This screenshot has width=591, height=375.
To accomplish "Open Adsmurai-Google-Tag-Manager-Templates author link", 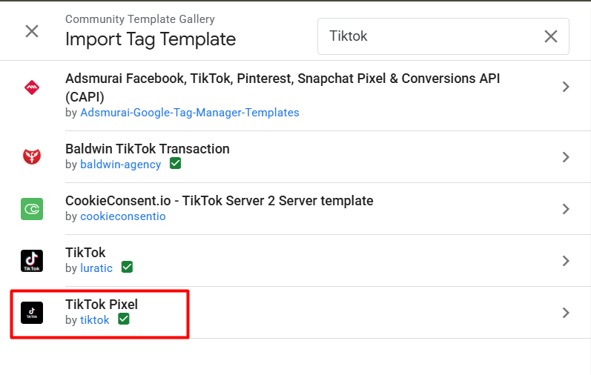I will click(190, 113).
